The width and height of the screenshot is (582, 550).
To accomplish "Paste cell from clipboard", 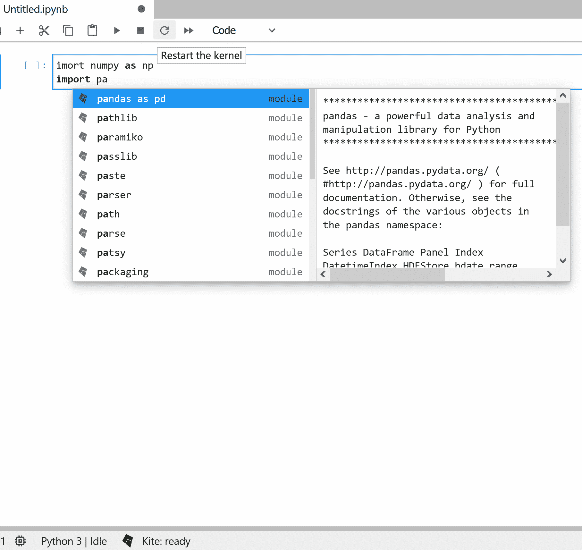I will pos(92,30).
